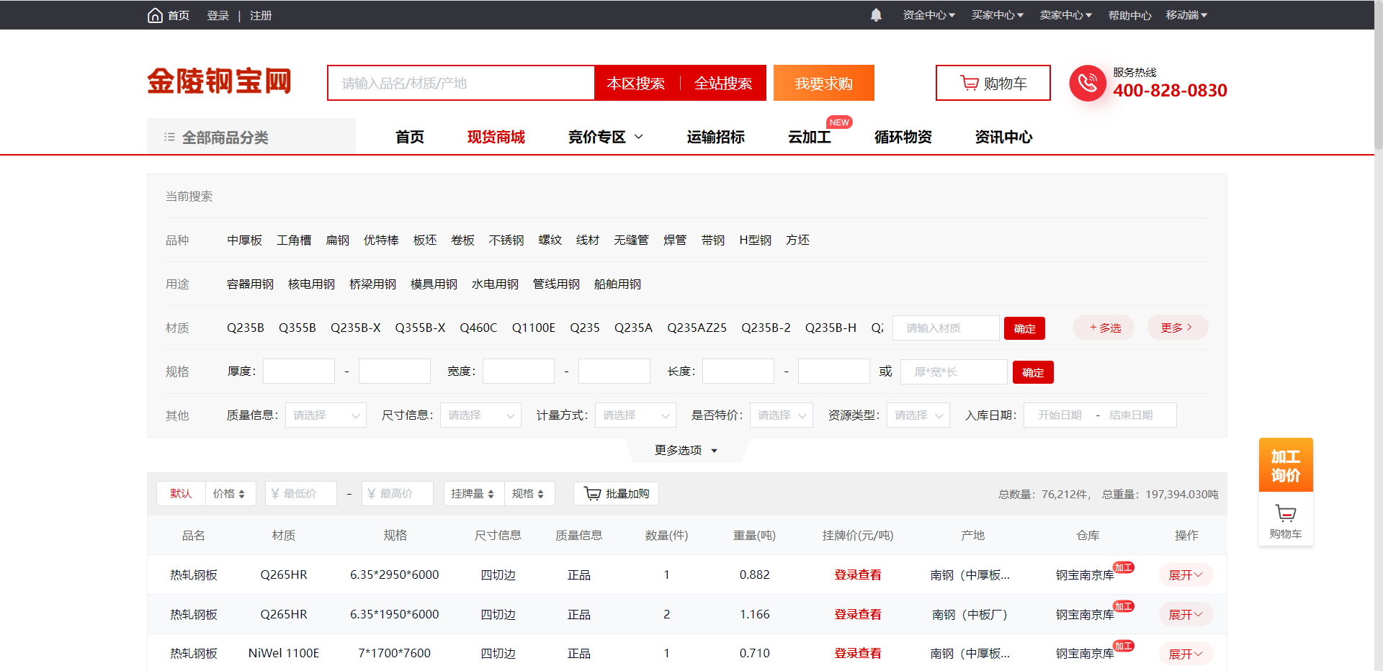
Task: Expand 更多选项 filter section
Action: pyautogui.click(x=686, y=450)
